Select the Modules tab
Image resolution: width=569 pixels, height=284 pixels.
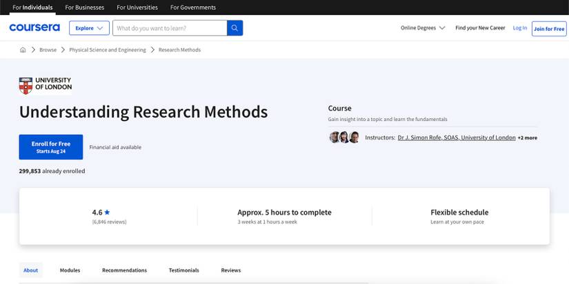70,270
